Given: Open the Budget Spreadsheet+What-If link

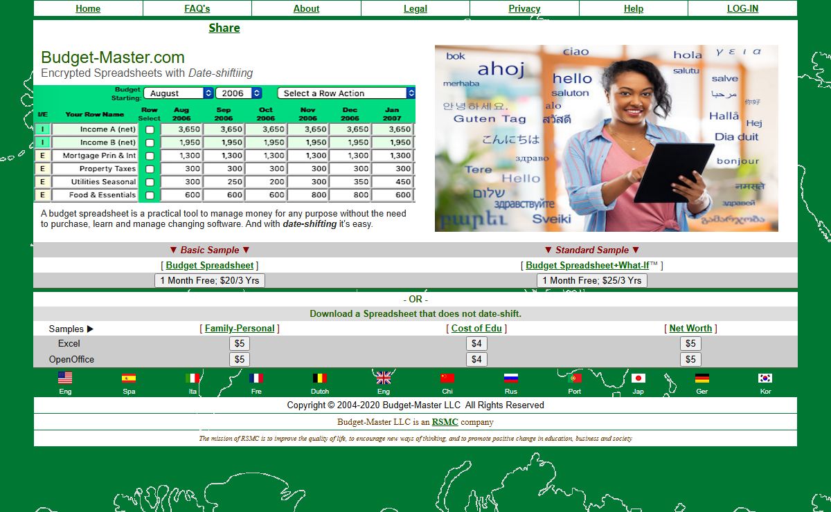Looking at the screenshot, I should (x=587, y=265).
